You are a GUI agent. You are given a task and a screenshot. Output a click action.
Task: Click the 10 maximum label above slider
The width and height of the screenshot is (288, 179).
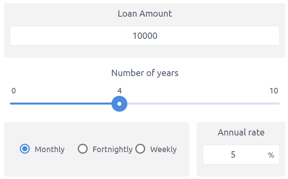click(274, 91)
